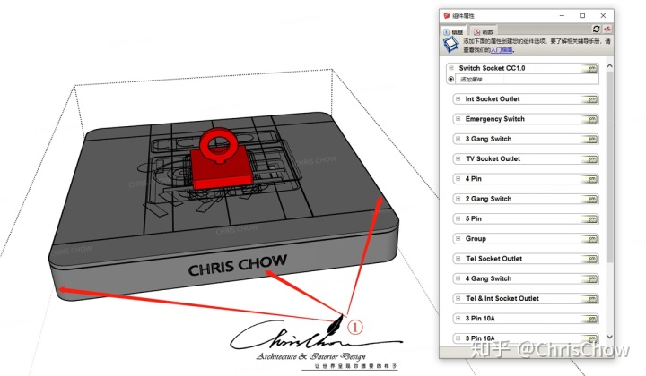Click the 添加属性 add attribute field
Viewport: 646px width, 376px height.
pos(527,80)
